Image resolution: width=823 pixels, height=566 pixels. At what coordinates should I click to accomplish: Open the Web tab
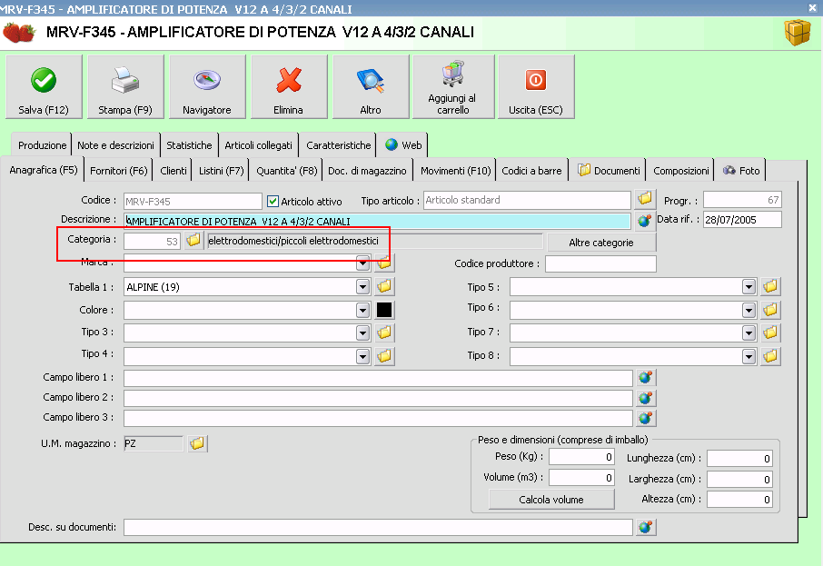(403, 145)
